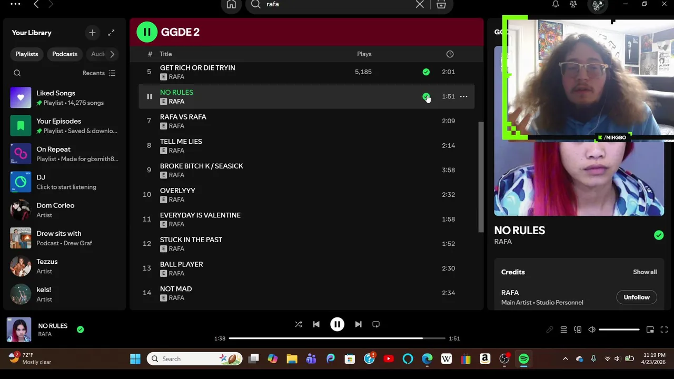Connect to a device

click(x=578, y=330)
